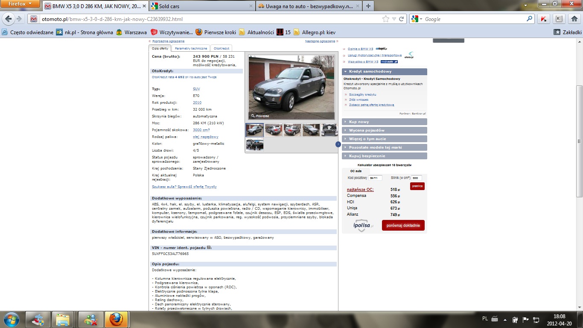
Task: Click the Złóż wniosek link
Action: click(x=359, y=100)
